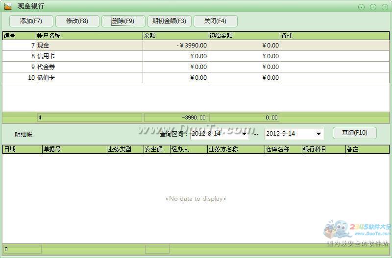Run the 查询(F10) query button
This screenshot has width=392, height=258.
[x=354, y=133]
